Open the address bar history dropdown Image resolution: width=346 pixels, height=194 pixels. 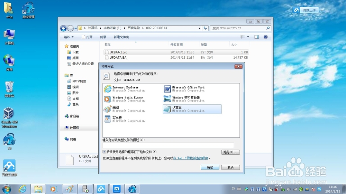[x=199, y=28]
